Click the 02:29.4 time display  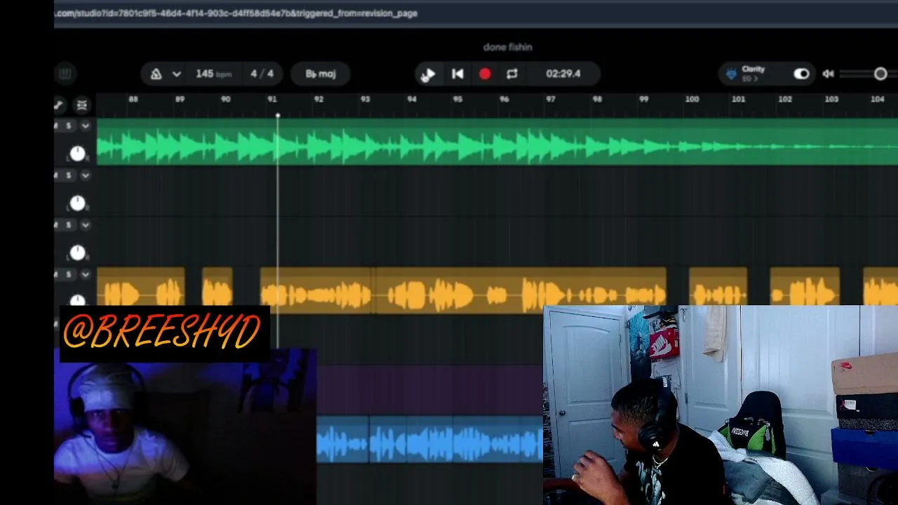coord(563,74)
